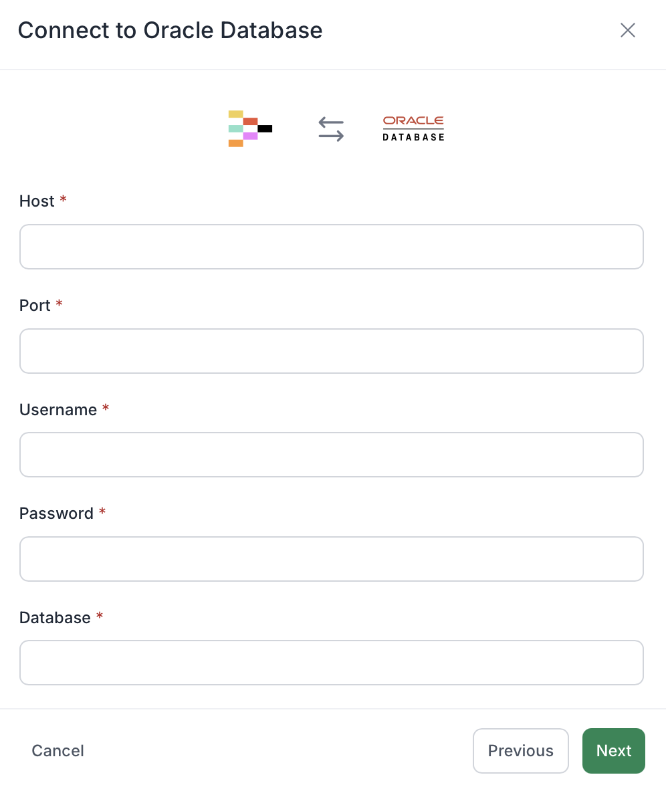Focus the Host input field
The height and width of the screenshot is (785, 666).
(332, 247)
